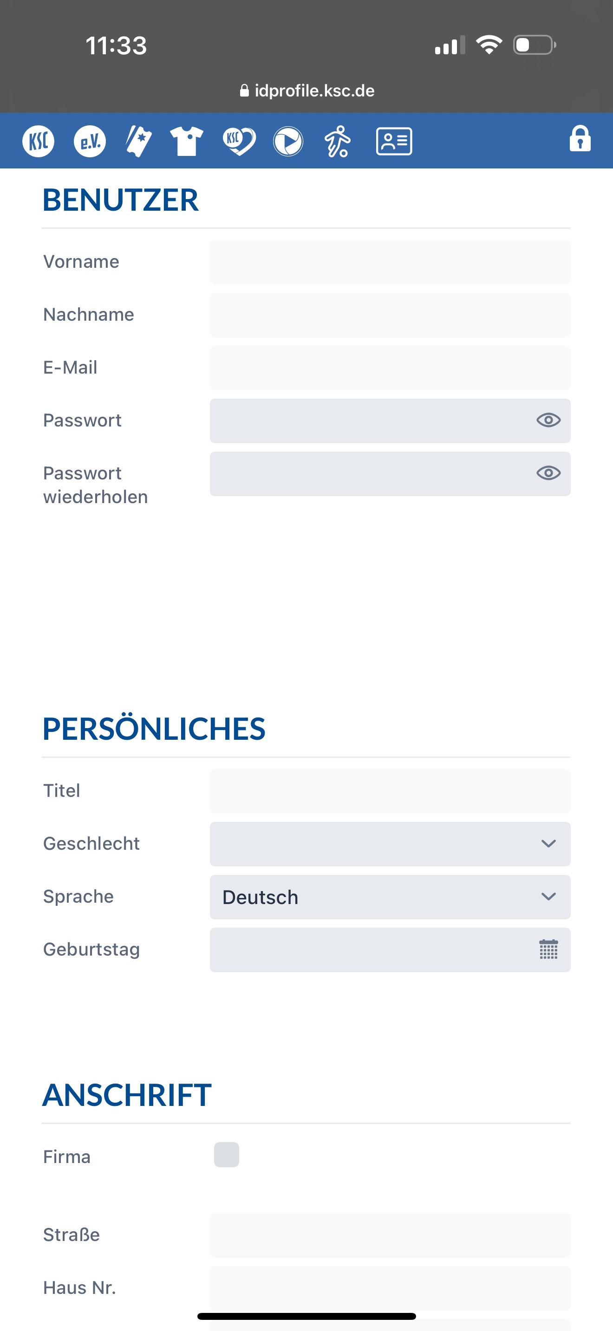The height and width of the screenshot is (1331, 613).
Task: Open the KSC club logo icon
Action: coord(38,141)
